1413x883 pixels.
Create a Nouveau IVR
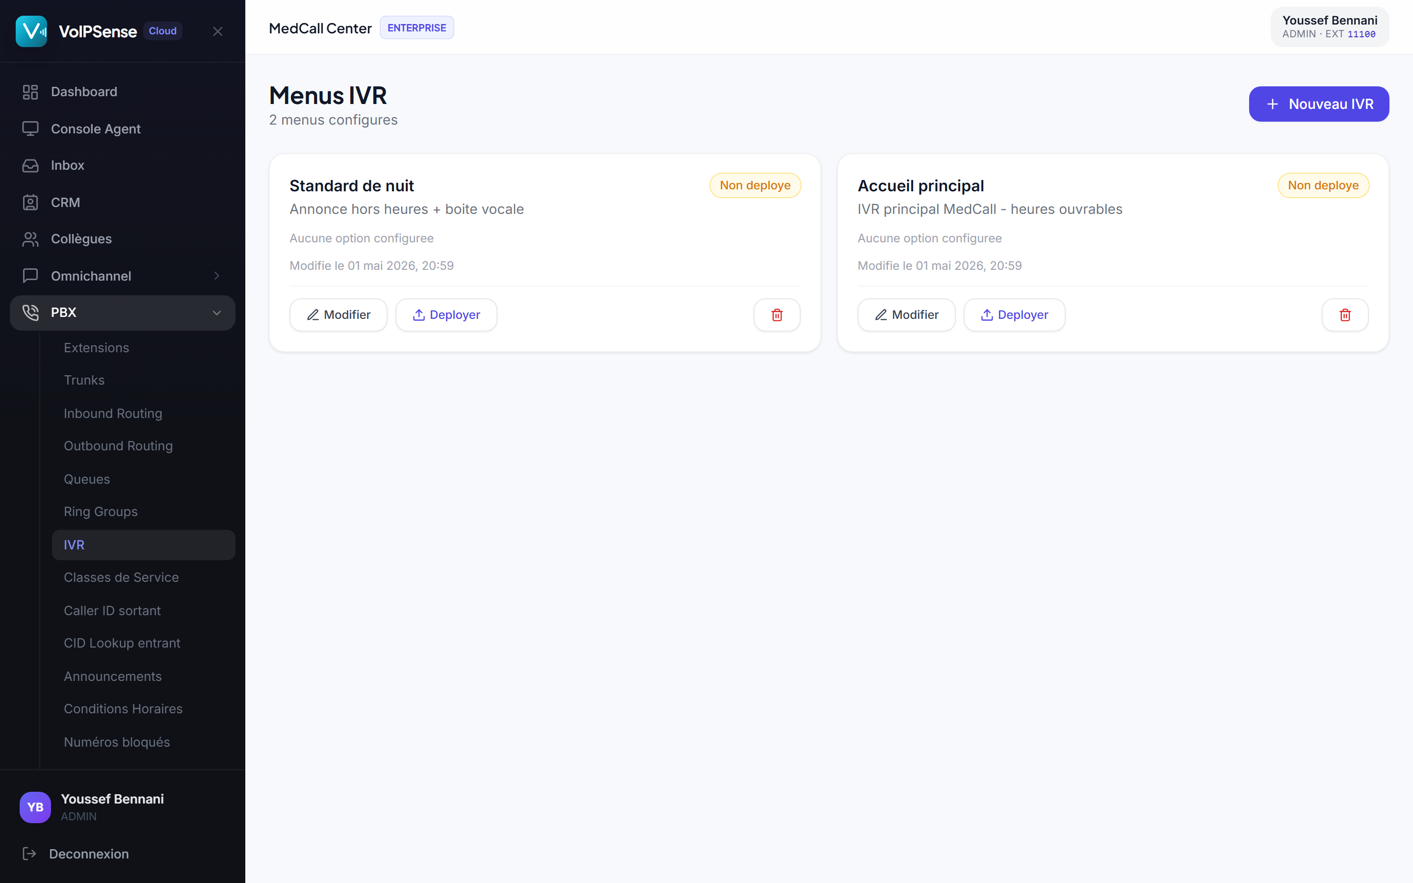click(x=1318, y=104)
